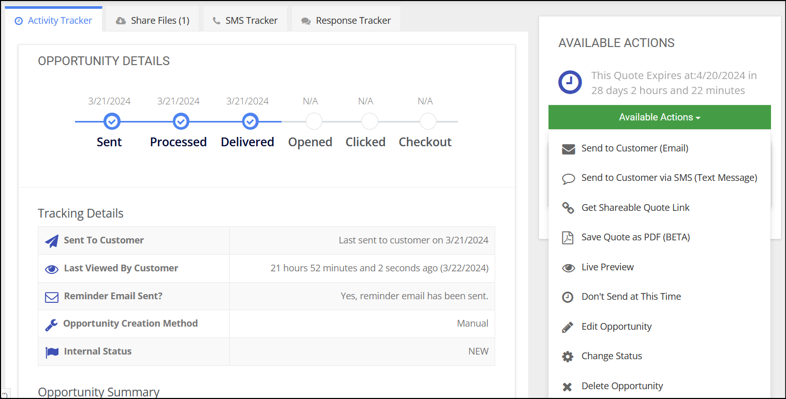Click the 'Reminder Email Sent?' label
This screenshot has width=786, height=399.
(113, 296)
